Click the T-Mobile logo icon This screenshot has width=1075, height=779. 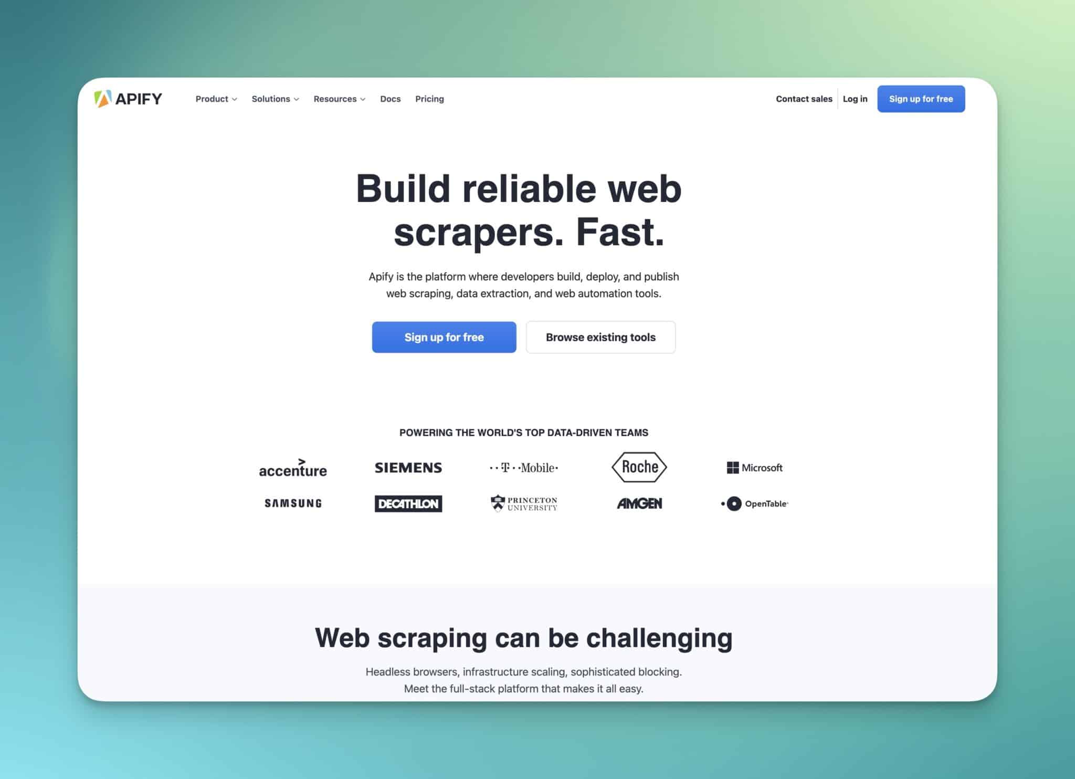coord(523,468)
